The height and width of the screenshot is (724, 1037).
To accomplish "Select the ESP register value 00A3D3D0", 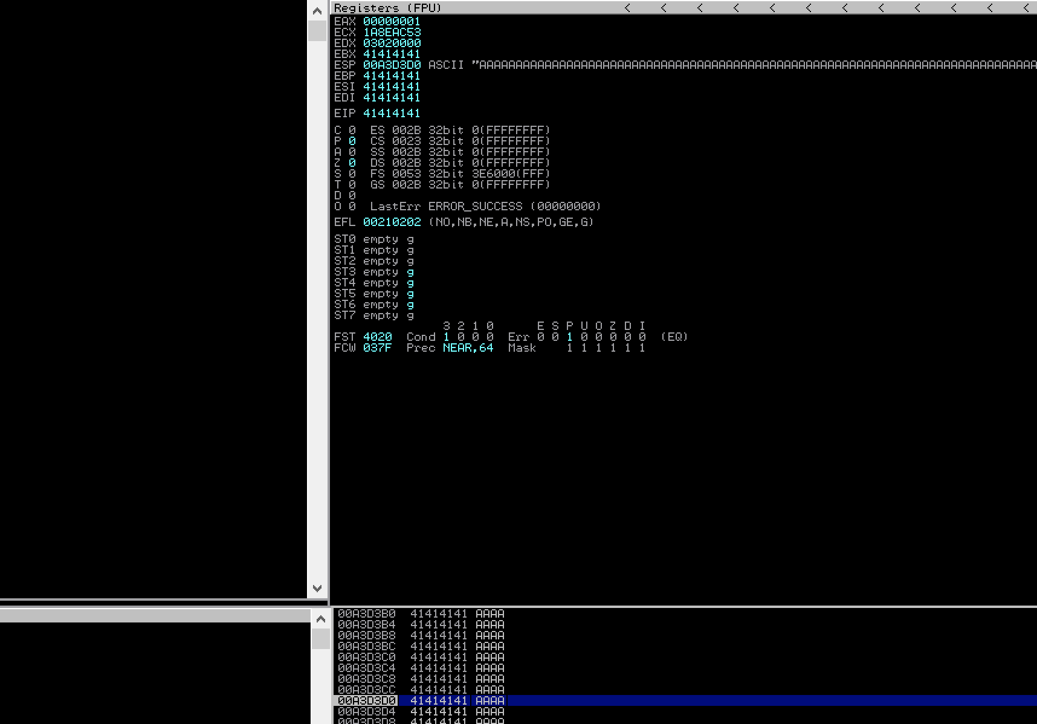I will (392, 65).
